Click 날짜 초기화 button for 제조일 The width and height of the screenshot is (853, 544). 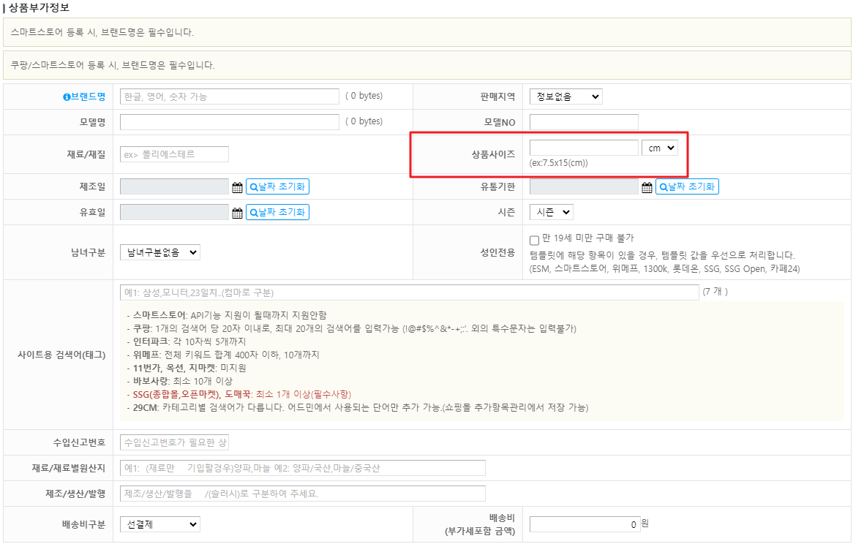(x=277, y=186)
